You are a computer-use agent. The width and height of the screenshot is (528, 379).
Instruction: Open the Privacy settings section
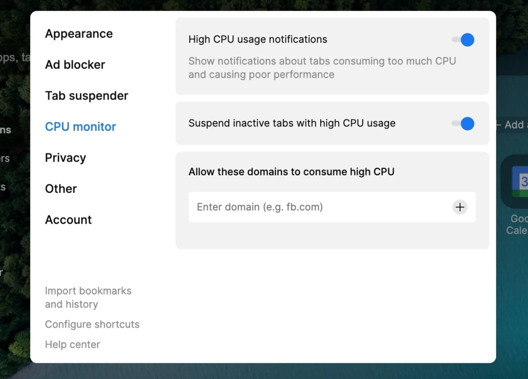tap(66, 158)
